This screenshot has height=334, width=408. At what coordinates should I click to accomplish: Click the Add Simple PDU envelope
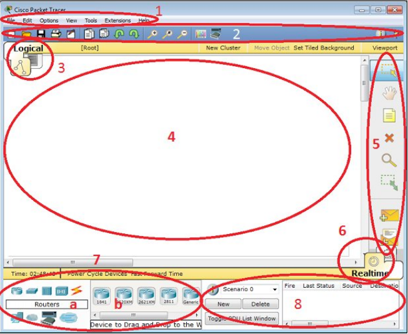coord(389,216)
